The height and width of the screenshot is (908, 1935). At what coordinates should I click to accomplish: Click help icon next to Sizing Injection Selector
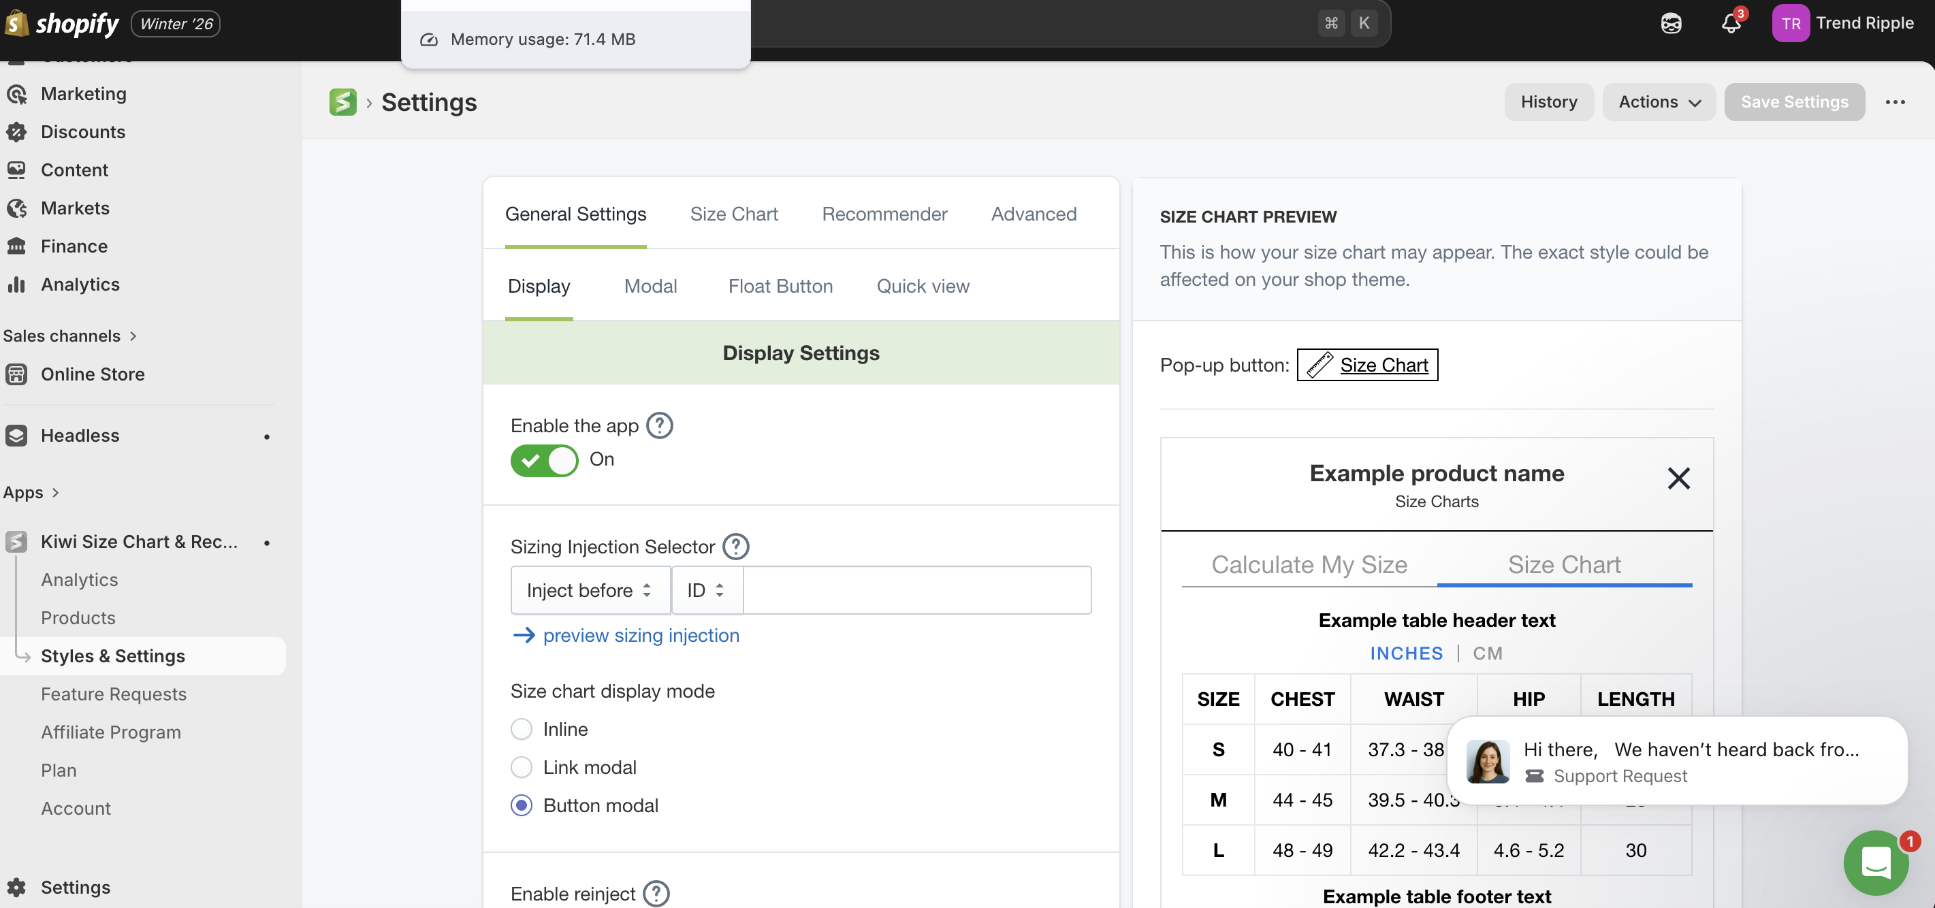[735, 547]
